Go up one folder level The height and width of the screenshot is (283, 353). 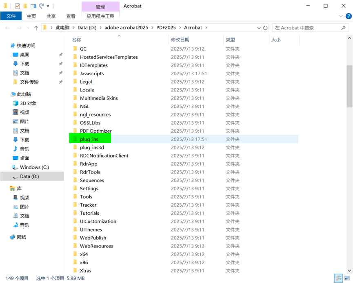tap(36, 28)
